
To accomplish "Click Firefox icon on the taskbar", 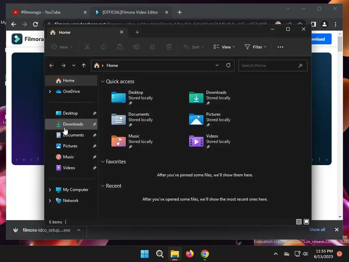I will click(189, 254).
